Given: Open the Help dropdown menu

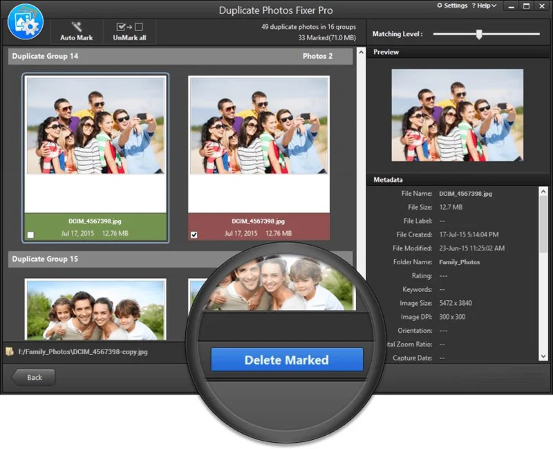Looking at the screenshot, I should click(x=484, y=6).
